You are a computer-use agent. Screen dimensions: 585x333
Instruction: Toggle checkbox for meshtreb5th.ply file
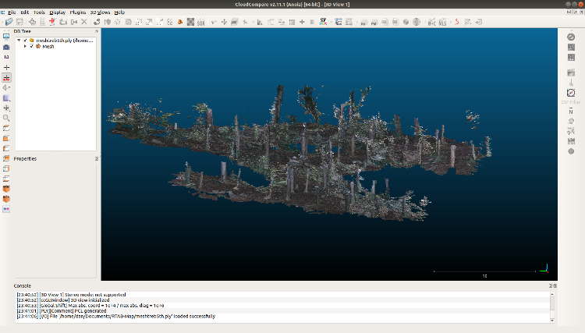click(25, 40)
